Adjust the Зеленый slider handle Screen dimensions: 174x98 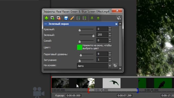[x=93, y=36]
